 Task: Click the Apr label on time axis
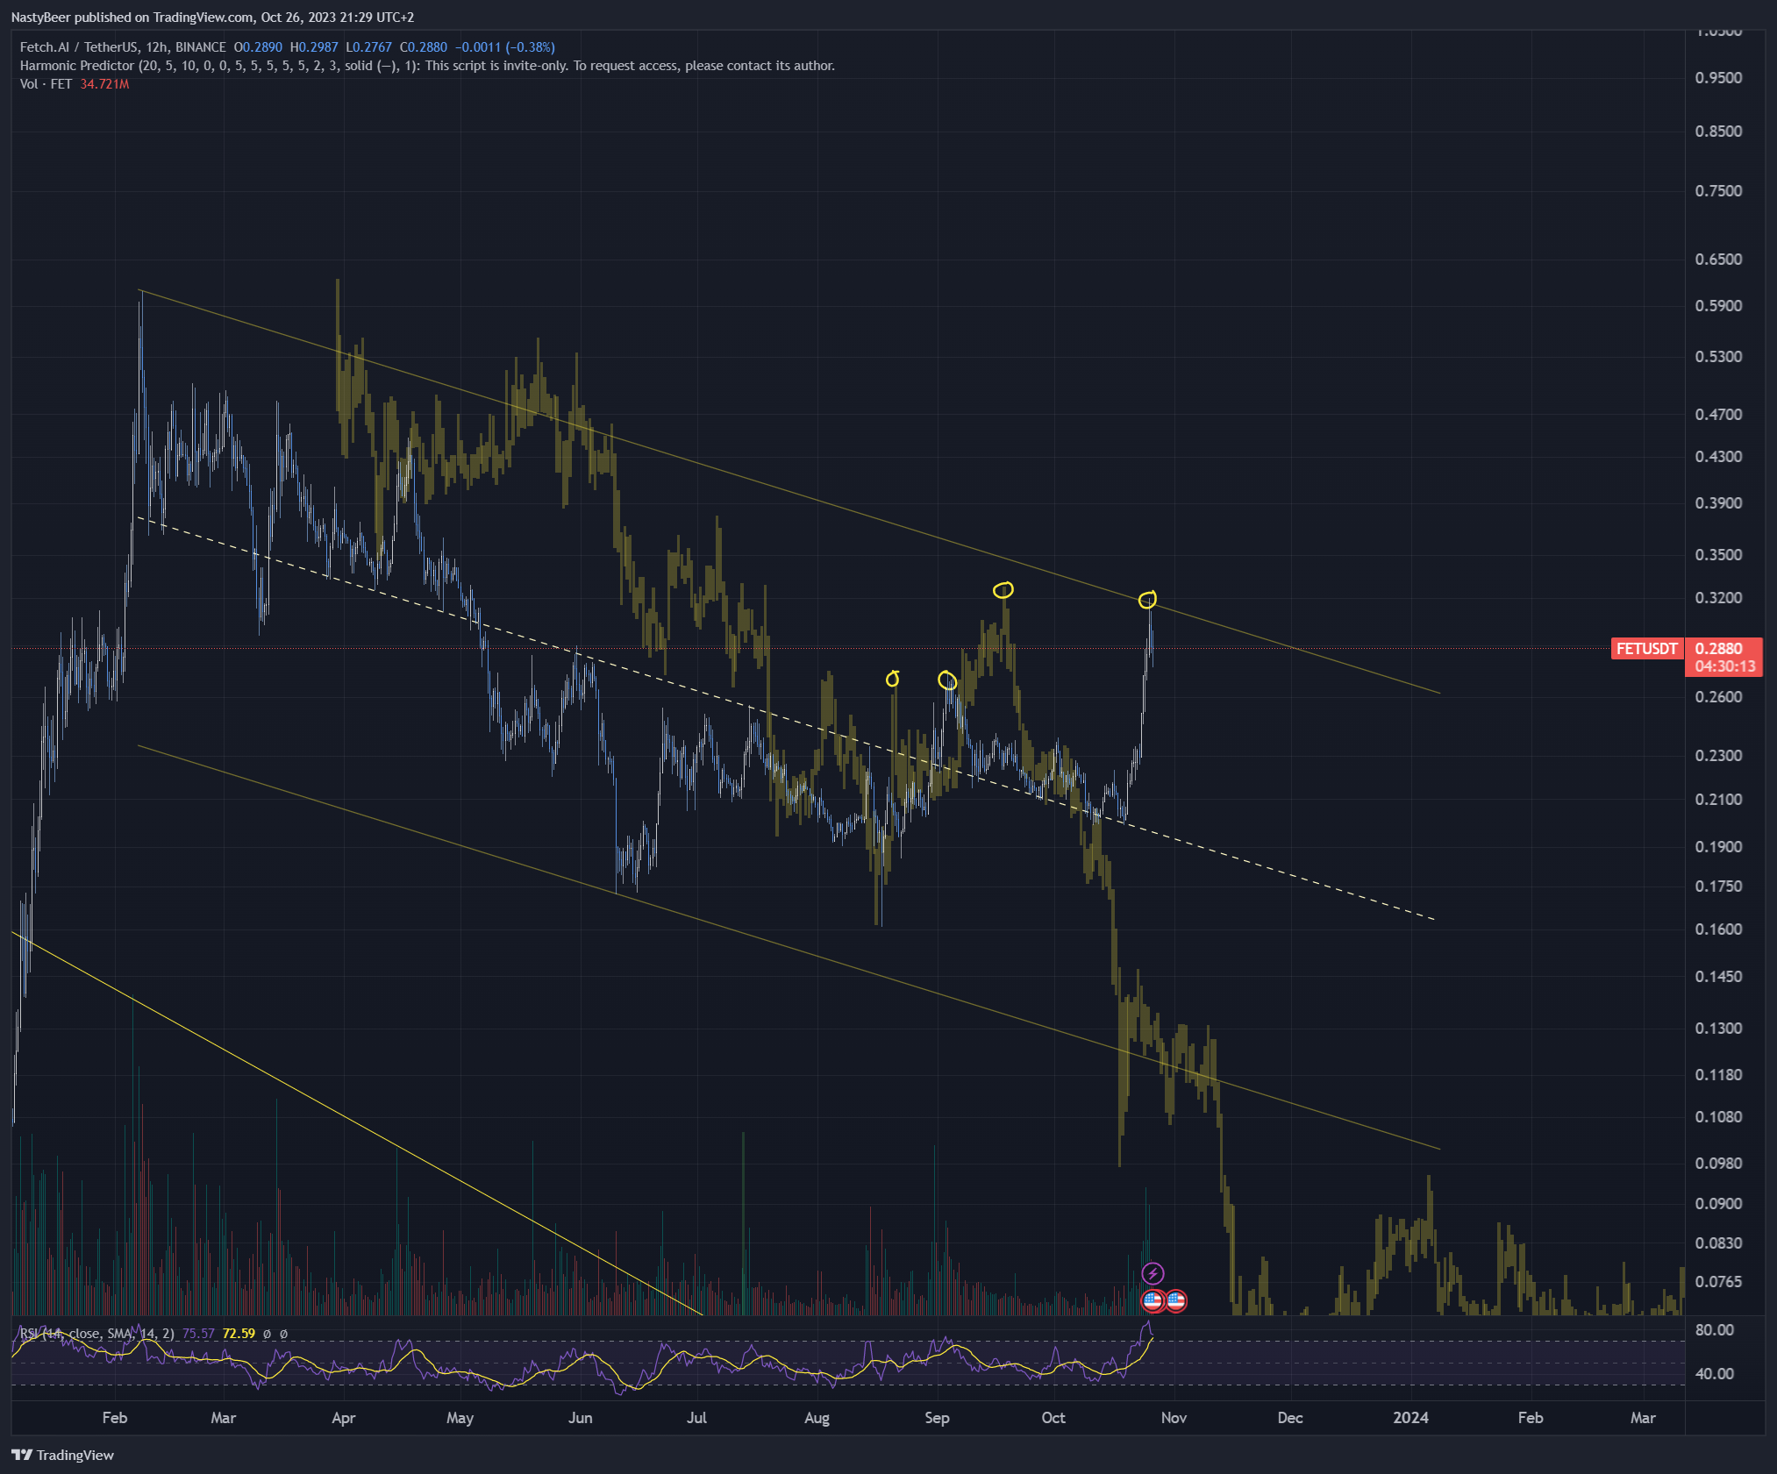[344, 1418]
